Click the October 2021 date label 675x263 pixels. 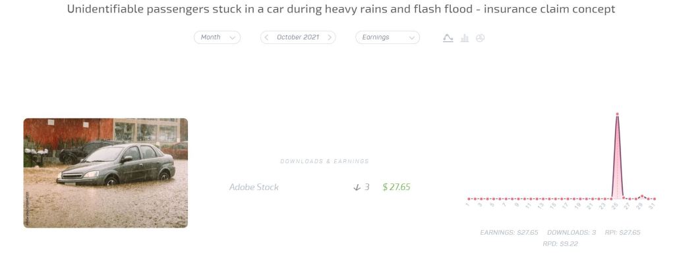298,37
